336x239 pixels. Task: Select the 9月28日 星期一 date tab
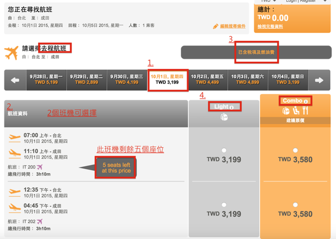click(46, 79)
